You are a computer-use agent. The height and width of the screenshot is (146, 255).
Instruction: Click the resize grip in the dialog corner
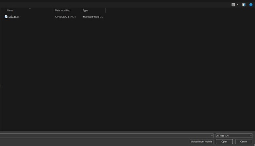click(x=254, y=145)
